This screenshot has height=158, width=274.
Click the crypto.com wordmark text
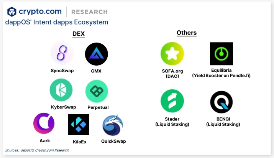(x=40, y=12)
